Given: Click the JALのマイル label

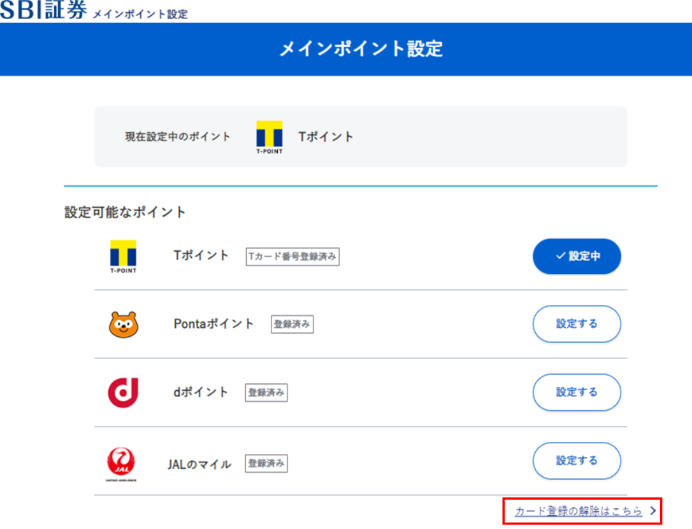Looking at the screenshot, I should point(199,464).
